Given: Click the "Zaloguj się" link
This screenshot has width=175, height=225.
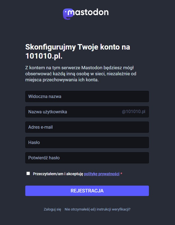Looking at the screenshot, I should (x=52, y=209).
